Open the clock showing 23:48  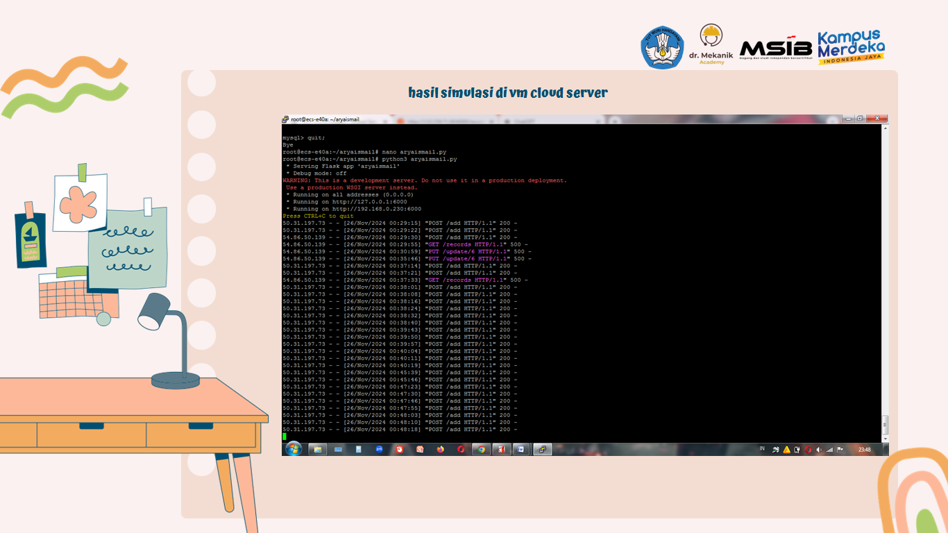coord(865,450)
